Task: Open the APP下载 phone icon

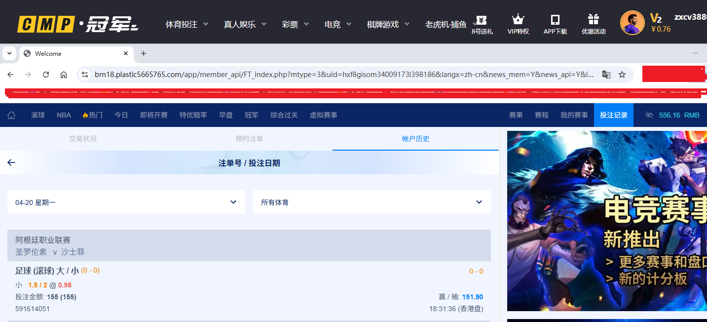Action: coord(555,20)
